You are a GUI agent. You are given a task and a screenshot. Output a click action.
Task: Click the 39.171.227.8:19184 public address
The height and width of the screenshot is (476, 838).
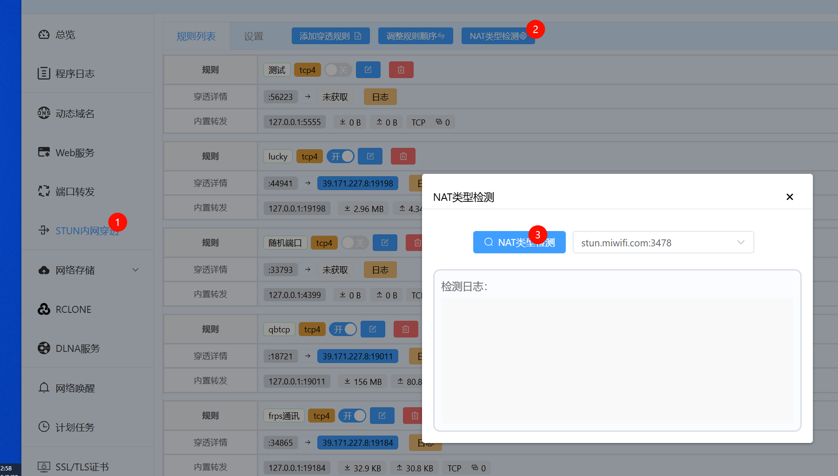coord(358,443)
